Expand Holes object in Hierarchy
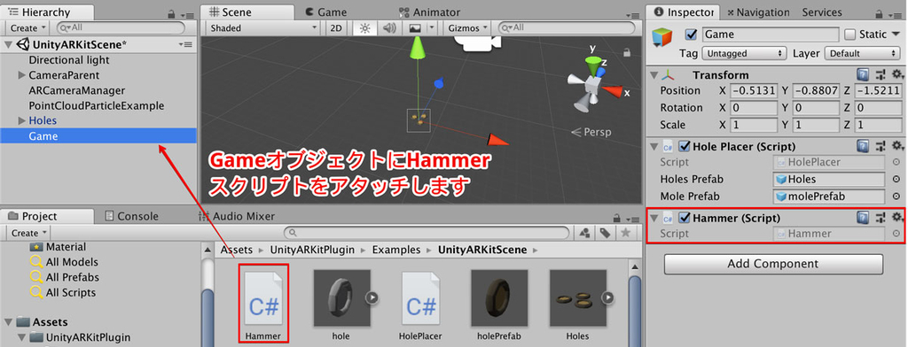908x347 pixels. (22, 121)
